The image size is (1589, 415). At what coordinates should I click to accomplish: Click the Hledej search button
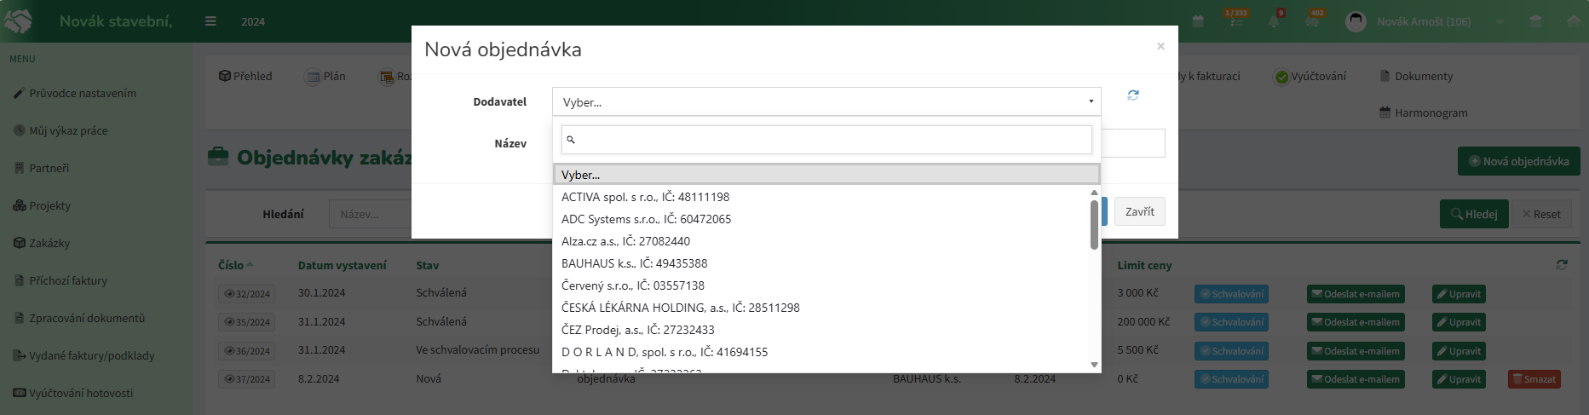[x=1474, y=214]
